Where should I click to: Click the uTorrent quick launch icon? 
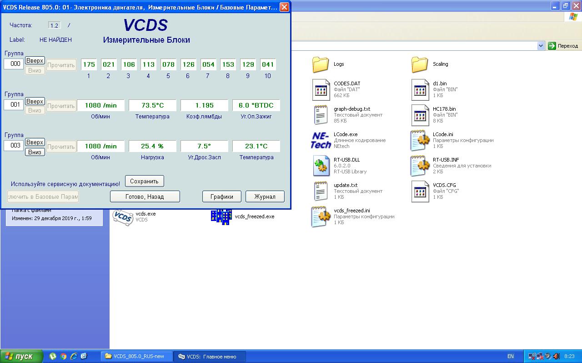click(x=53, y=356)
